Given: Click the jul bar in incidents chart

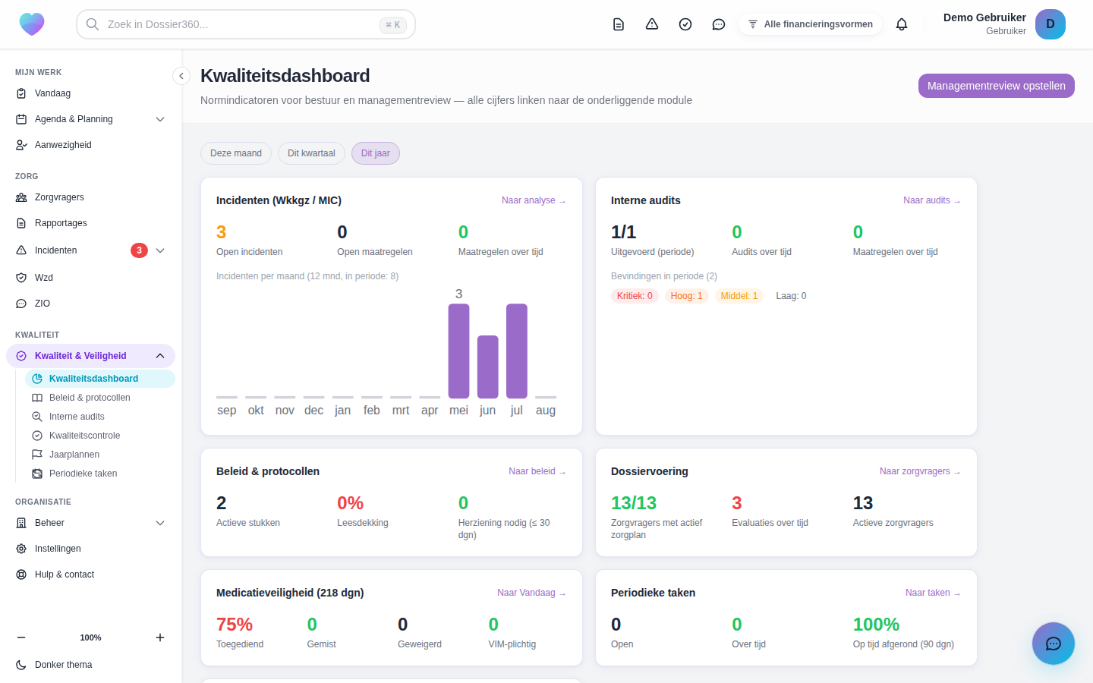Looking at the screenshot, I should tap(517, 351).
